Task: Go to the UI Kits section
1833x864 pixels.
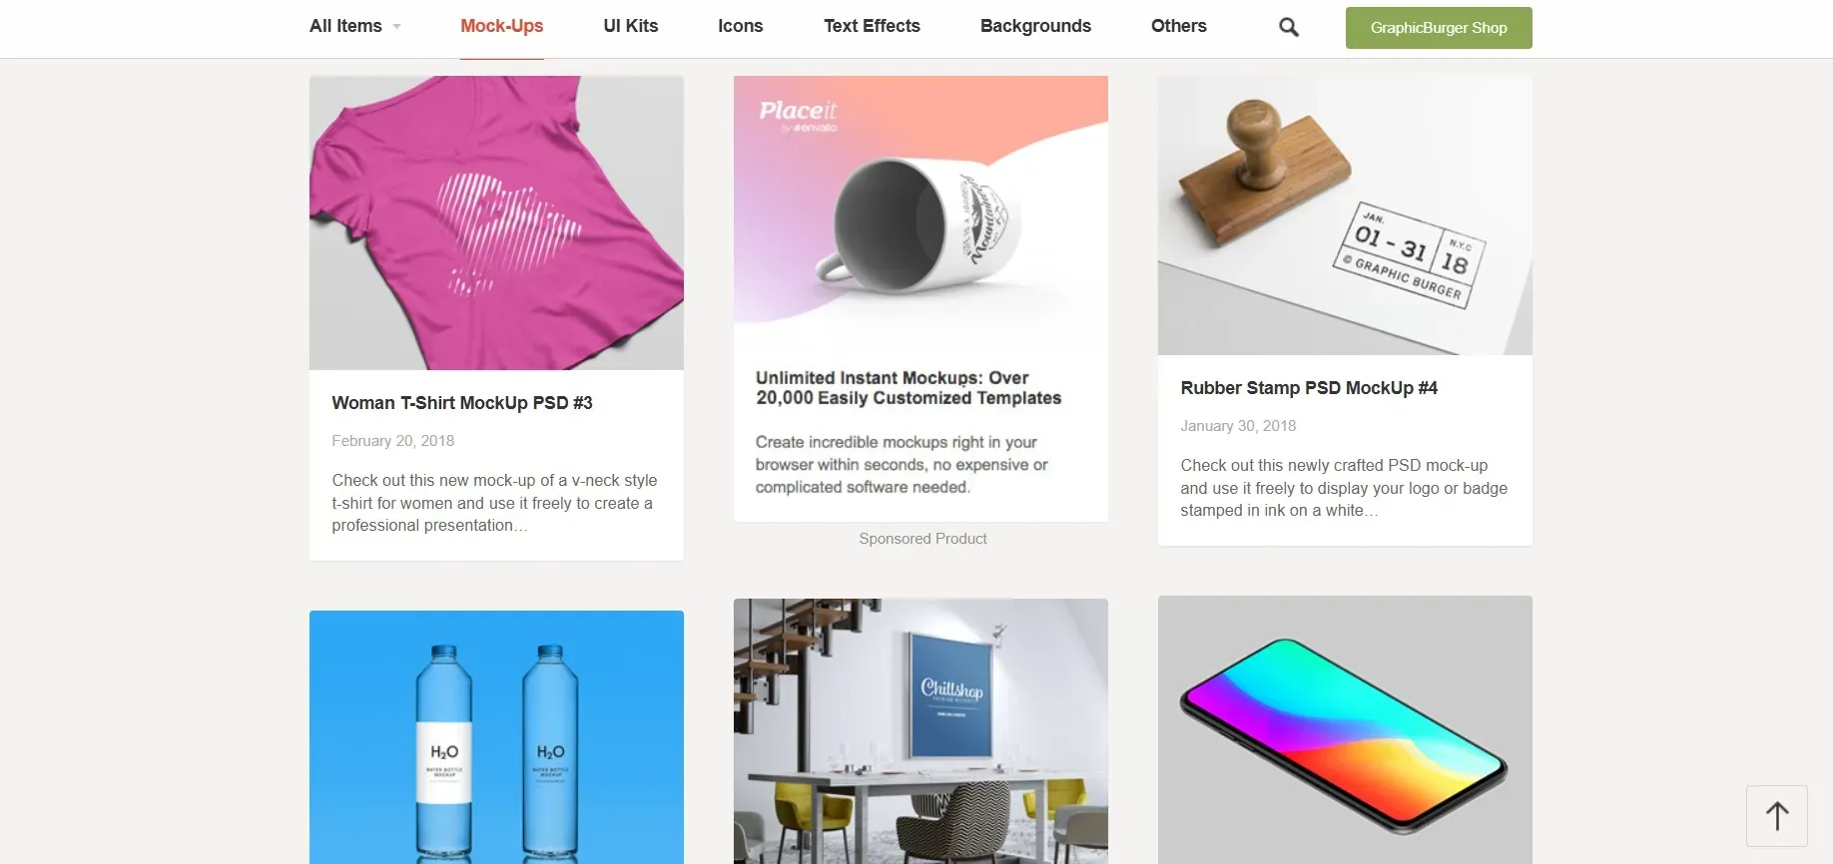Action: click(631, 26)
